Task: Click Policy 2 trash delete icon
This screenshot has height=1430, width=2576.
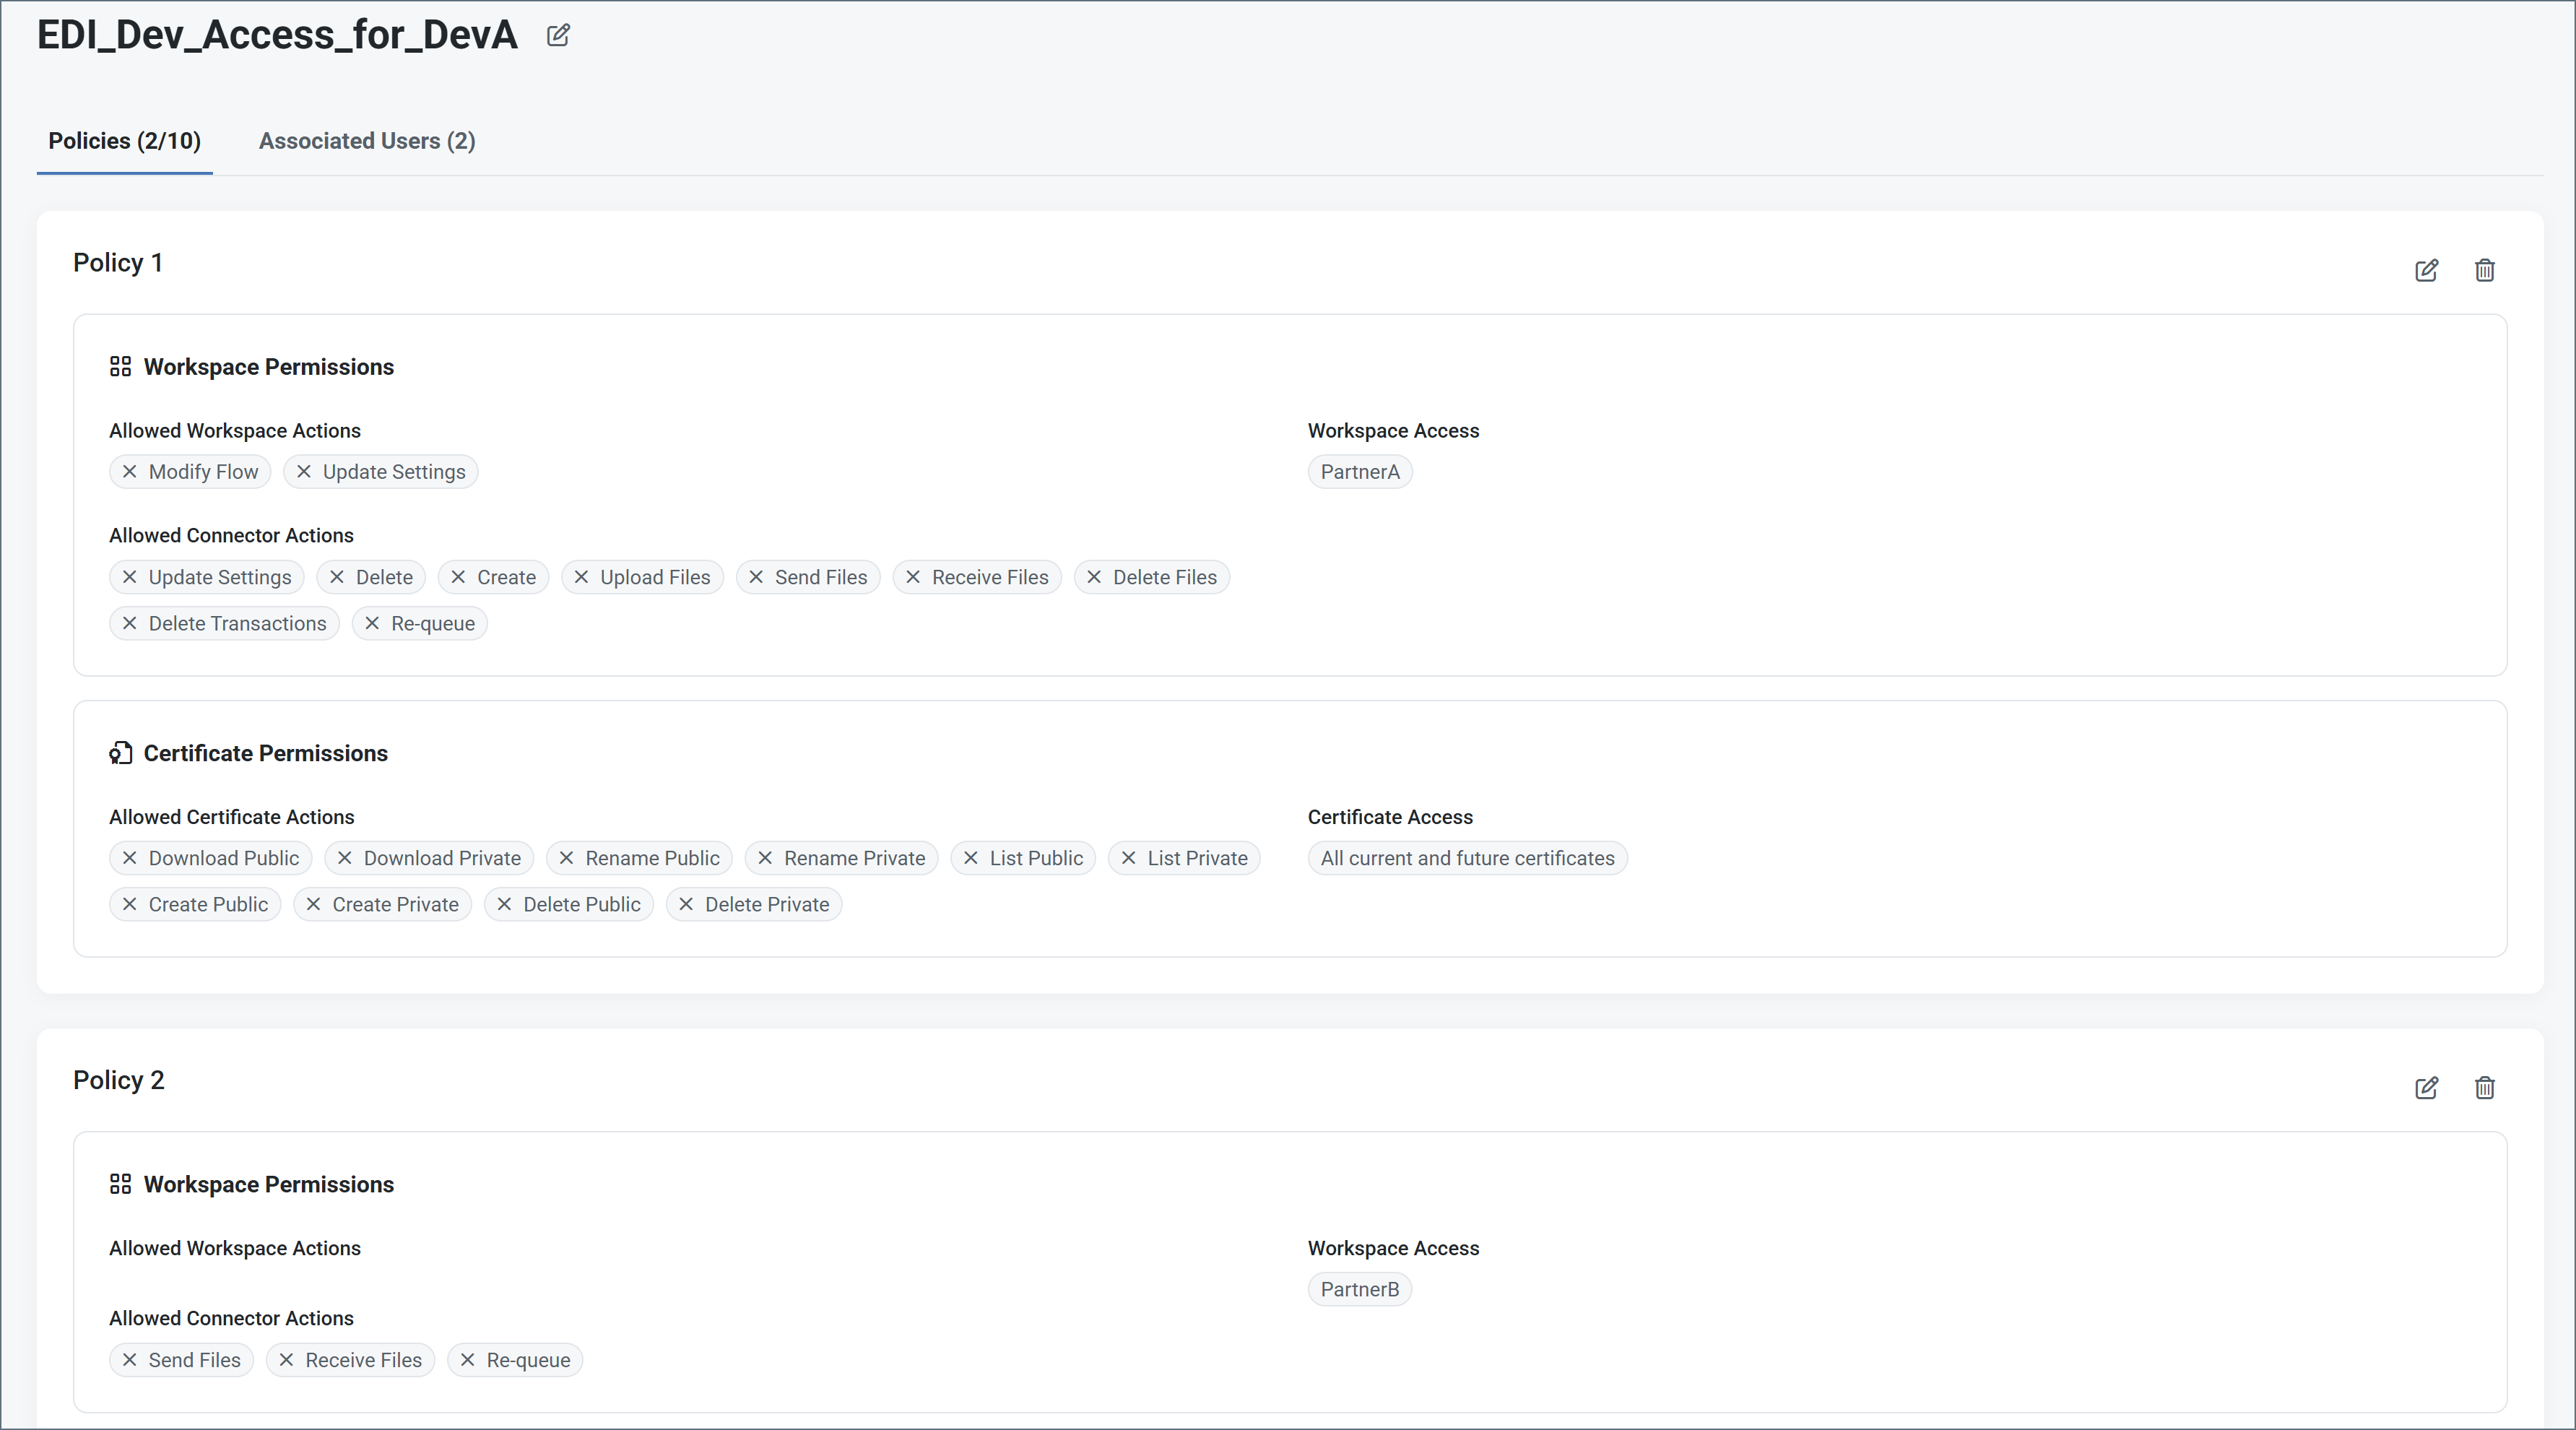Action: coord(2484,1088)
